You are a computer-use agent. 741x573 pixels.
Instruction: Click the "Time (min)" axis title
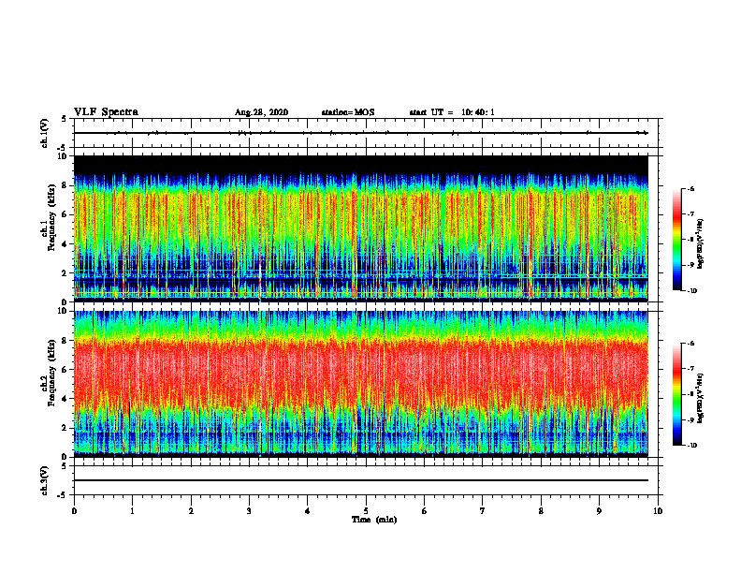(374, 520)
